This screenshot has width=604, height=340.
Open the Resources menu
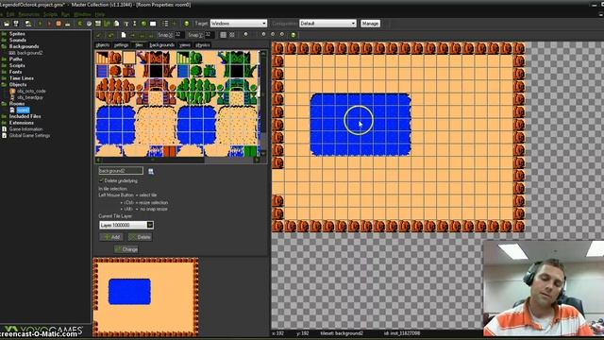29,14
